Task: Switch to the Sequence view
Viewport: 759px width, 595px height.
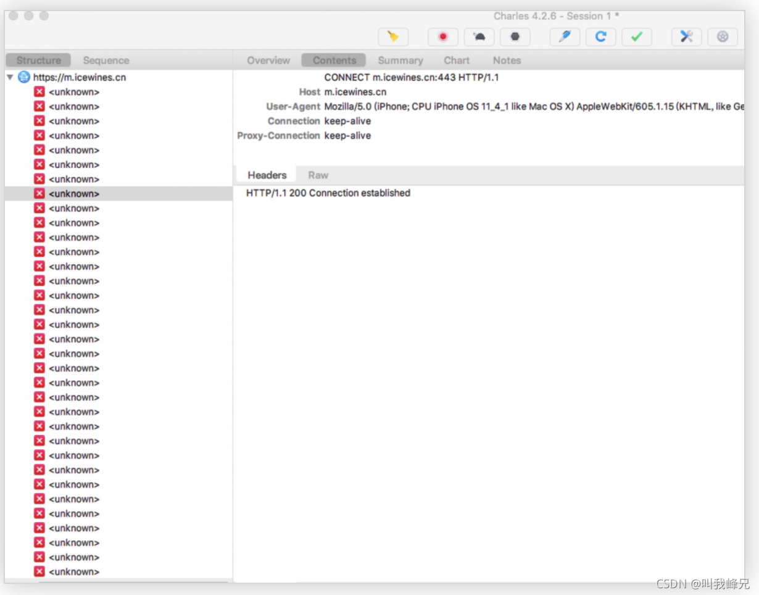Action: (x=106, y=60)
